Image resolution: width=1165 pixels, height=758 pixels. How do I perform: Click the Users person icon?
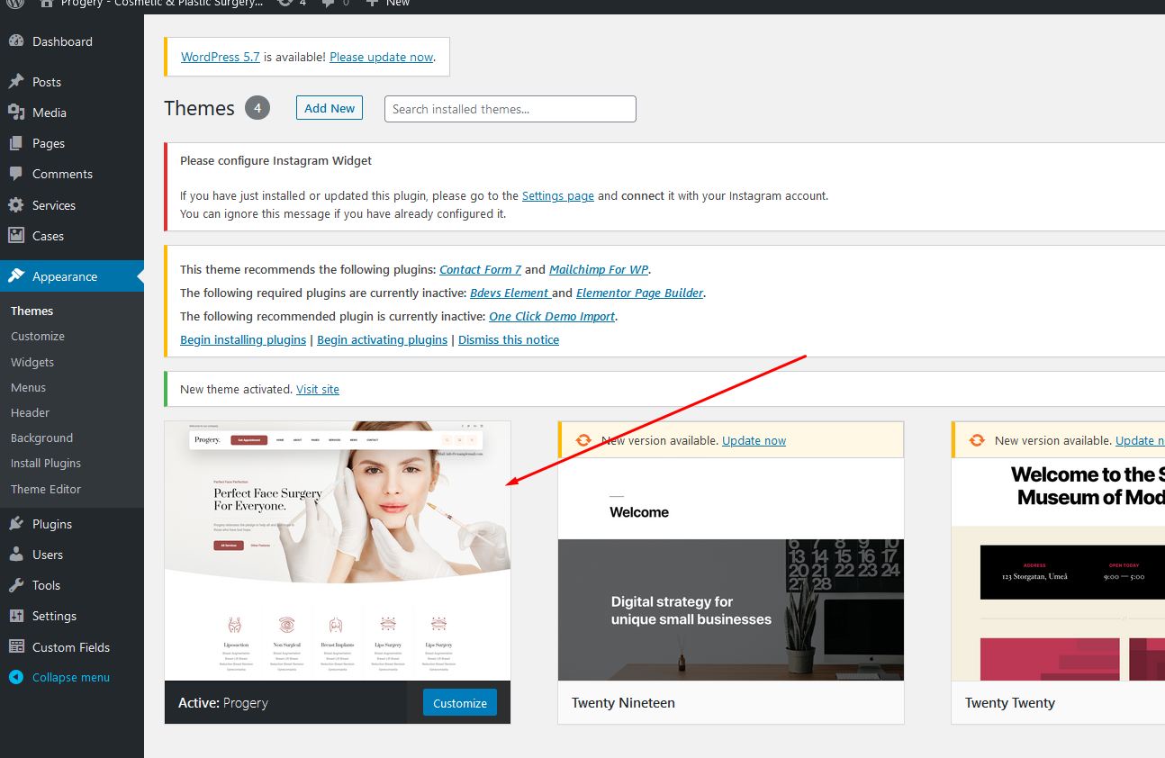pyautogui.click(x=16, y=555)
